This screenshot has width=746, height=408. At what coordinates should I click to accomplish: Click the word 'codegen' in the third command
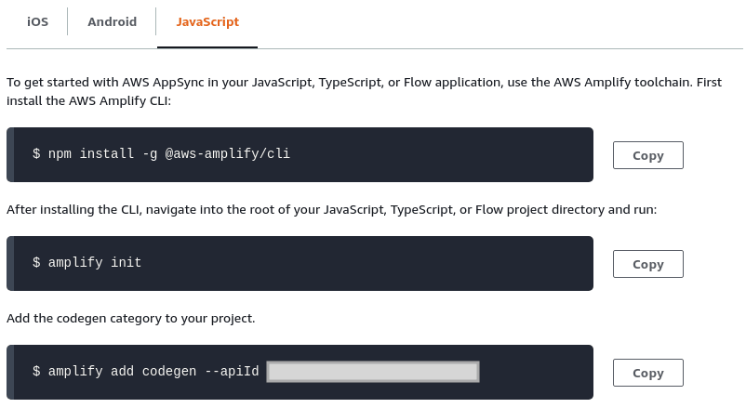169,372
